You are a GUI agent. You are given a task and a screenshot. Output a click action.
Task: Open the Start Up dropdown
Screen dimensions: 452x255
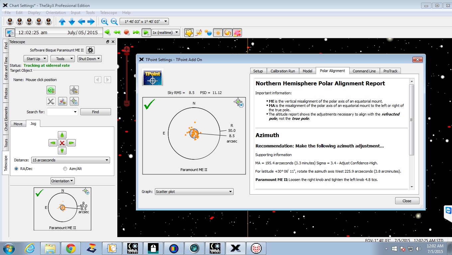pyautogui.click(x=36, y=59)
